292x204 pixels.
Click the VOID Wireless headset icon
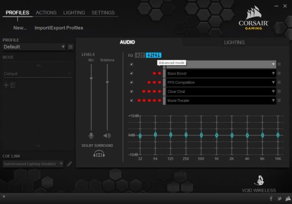260,180
